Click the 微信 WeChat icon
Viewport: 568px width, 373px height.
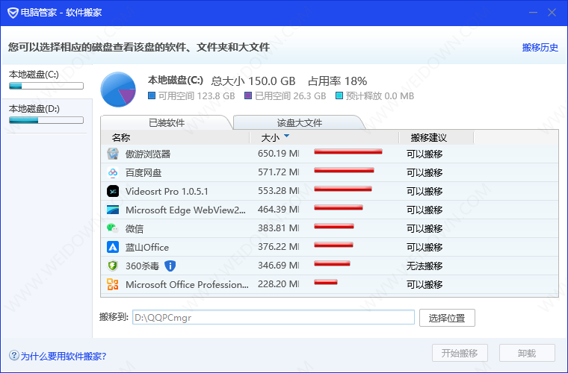click(x=113, y=228)
